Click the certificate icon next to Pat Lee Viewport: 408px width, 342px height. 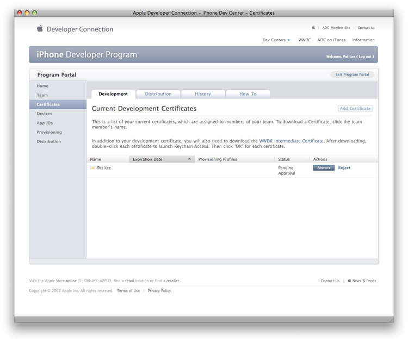[x=92, y=168]
